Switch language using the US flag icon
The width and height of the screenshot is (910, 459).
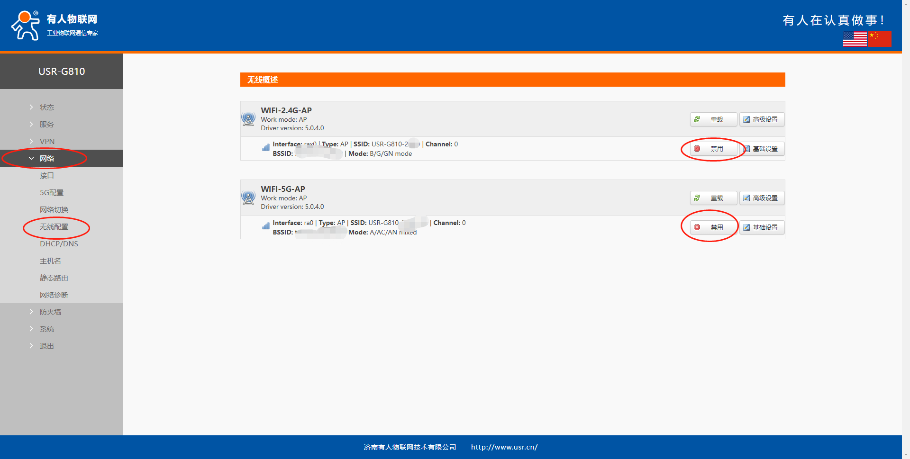point(855,39)
